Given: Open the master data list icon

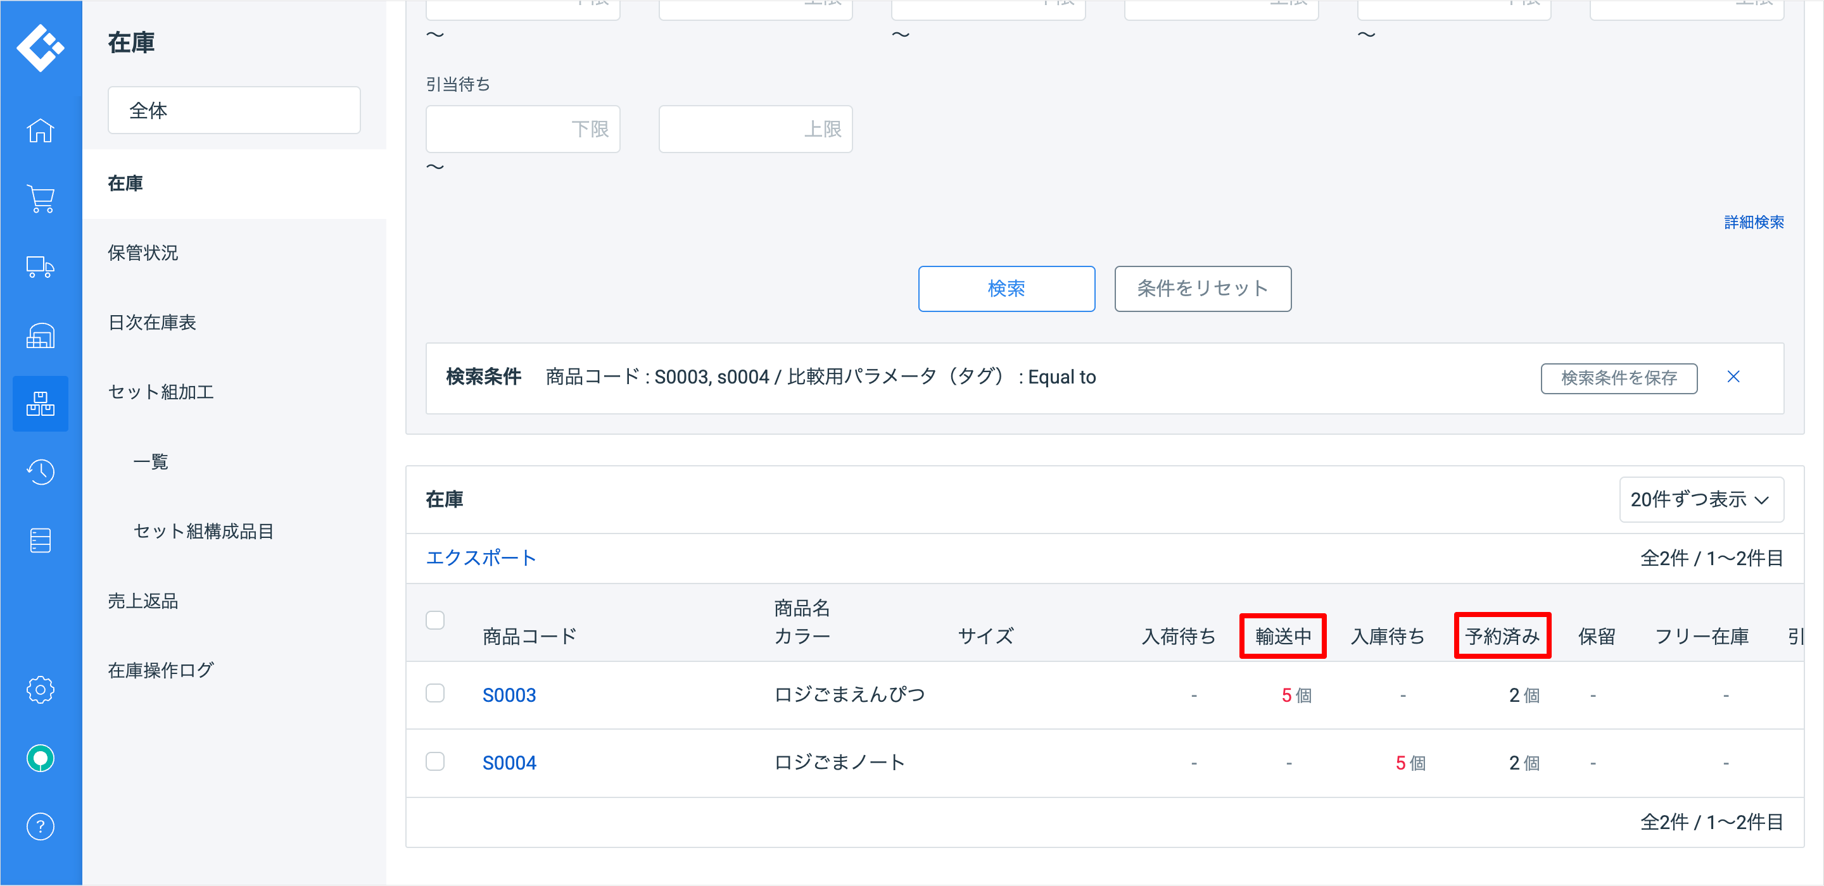Looking at the screenshot, I should click(41, 540).
